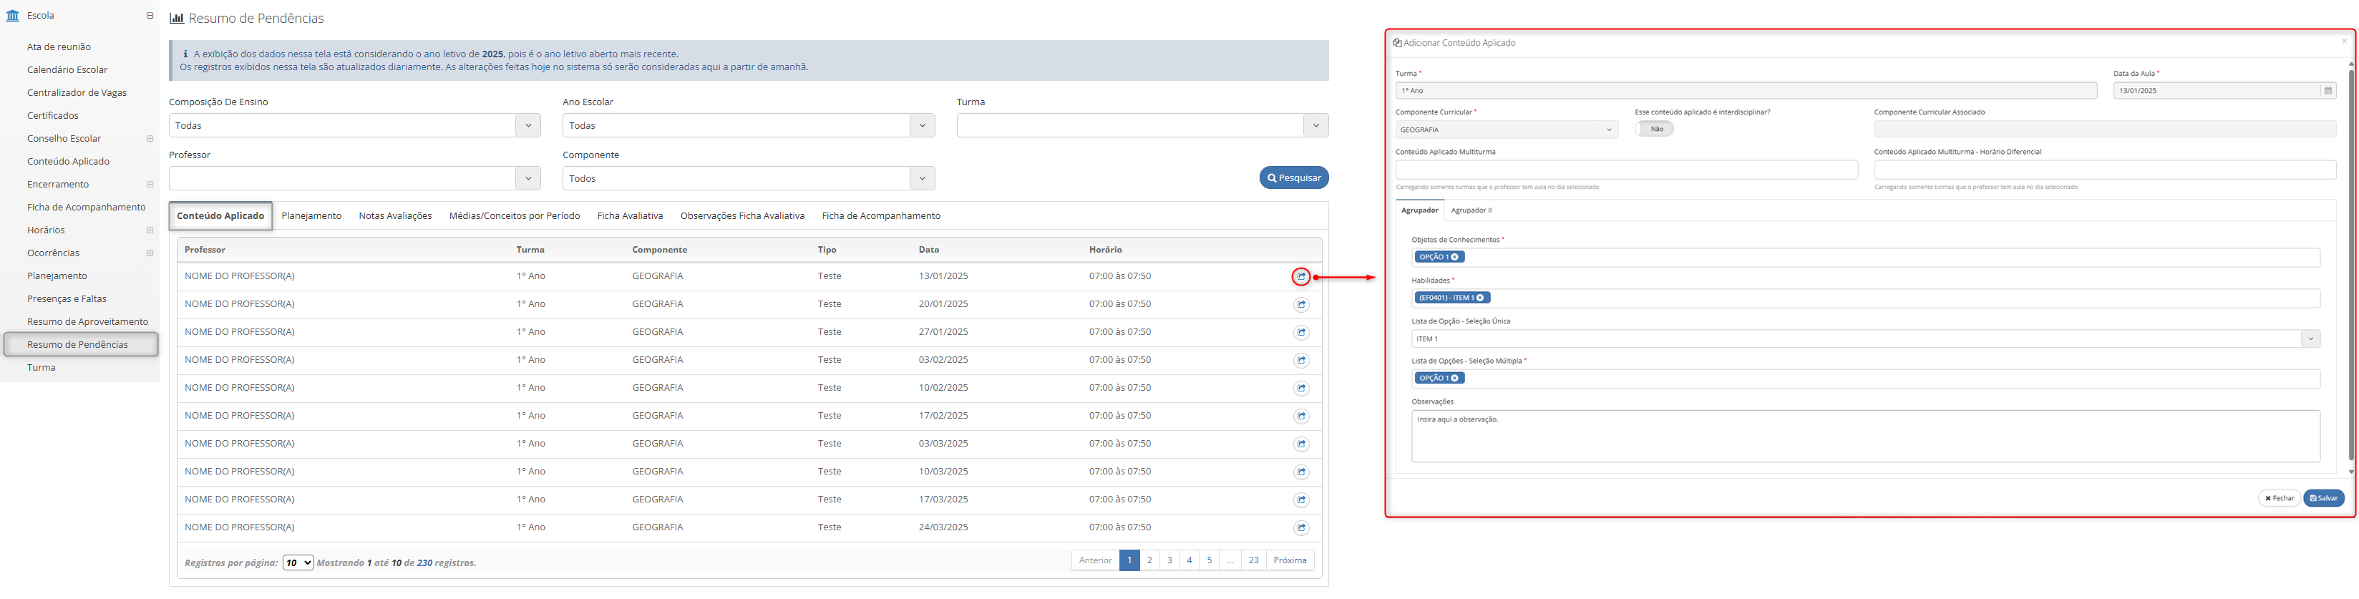This screenshot has height=599, width=2359.
Task: Remove the (EF0401) - ITEM 1 skill tag
Action: point(1480,298)
